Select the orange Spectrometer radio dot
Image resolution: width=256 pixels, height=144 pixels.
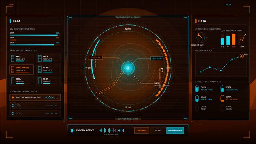pyautogui.click(x=13, y=98)
